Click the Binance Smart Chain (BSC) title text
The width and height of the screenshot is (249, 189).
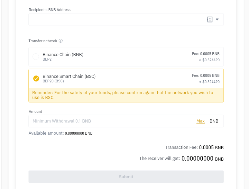tap(69, 76)
